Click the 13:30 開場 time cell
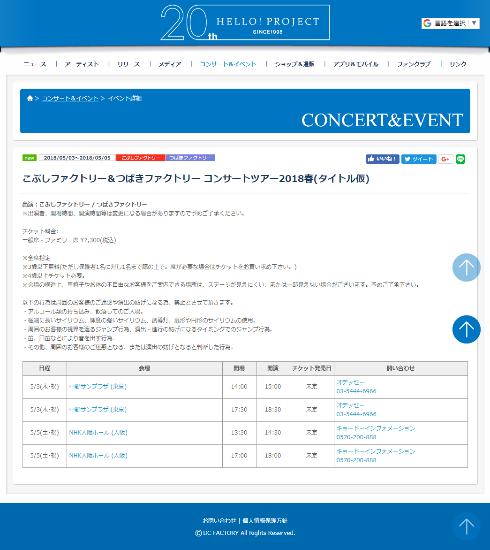Image resolution: width=490 pixels, height=550 pixels. pyautogui.click(x=239, y=433)
